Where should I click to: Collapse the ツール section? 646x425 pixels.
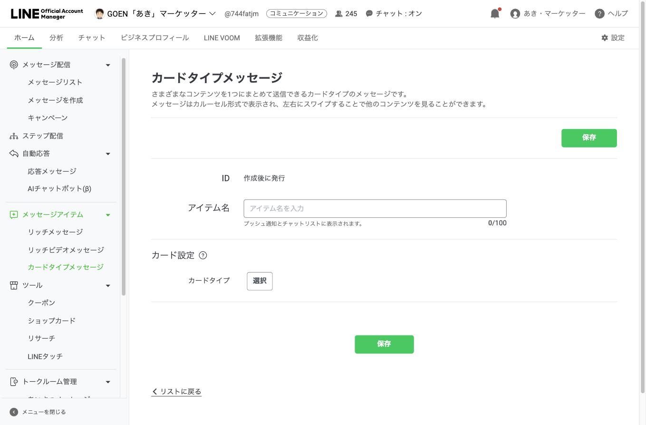[x=108, y=286]
